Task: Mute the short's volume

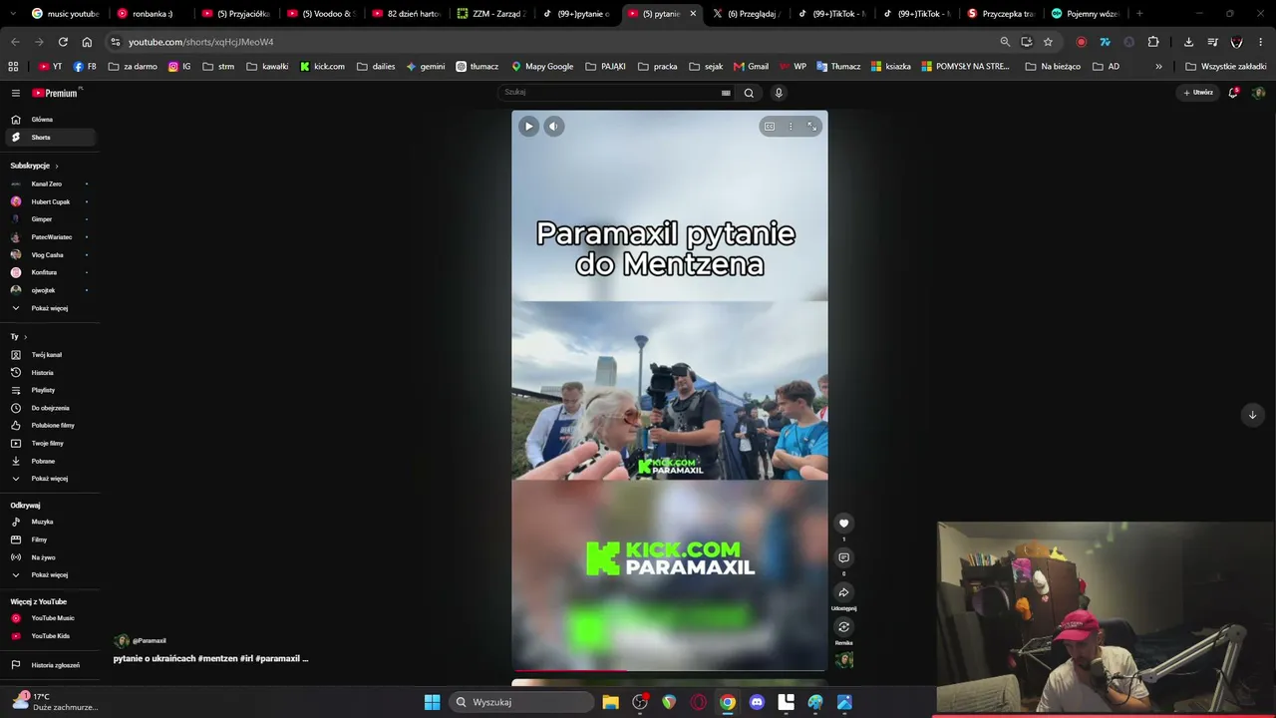Action: coord(553,126)
